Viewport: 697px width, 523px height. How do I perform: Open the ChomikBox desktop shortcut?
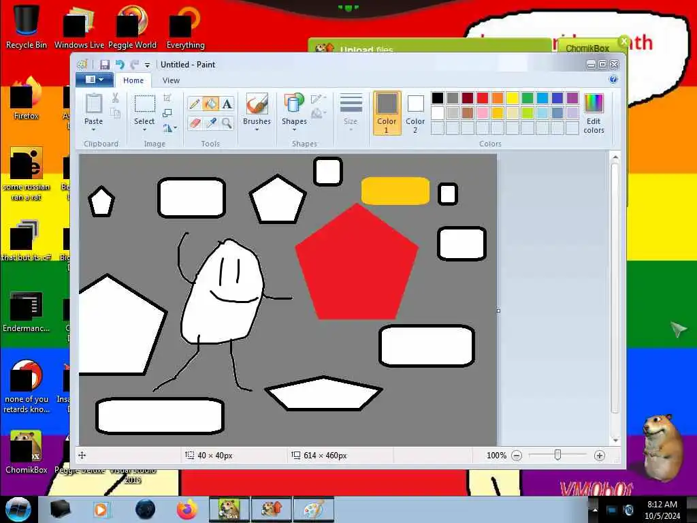[x=27, y=452]
